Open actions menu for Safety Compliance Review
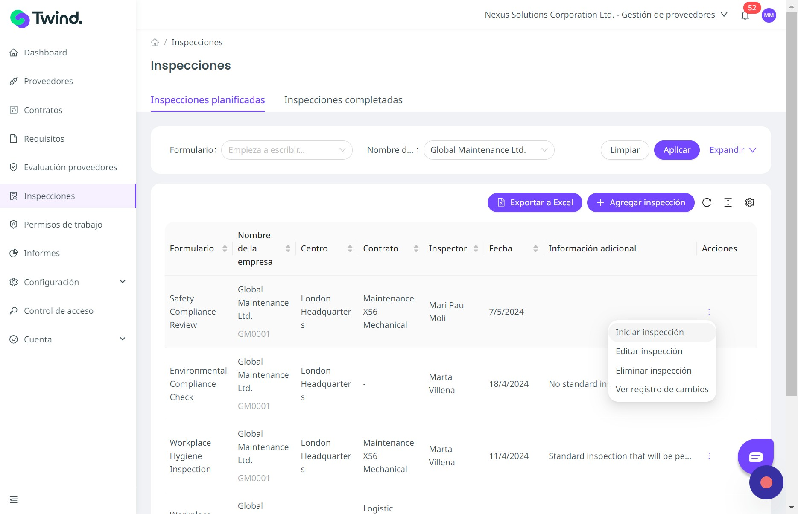The image size is (798, 514). click(x=709, y=312)
